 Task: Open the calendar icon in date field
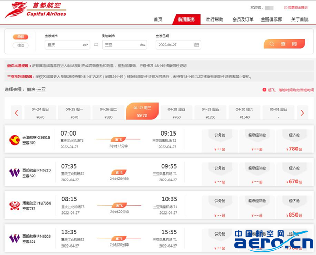[x=196, y=45]
